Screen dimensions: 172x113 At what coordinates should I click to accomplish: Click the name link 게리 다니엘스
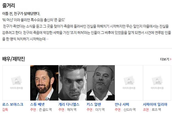tap(69, 104)
